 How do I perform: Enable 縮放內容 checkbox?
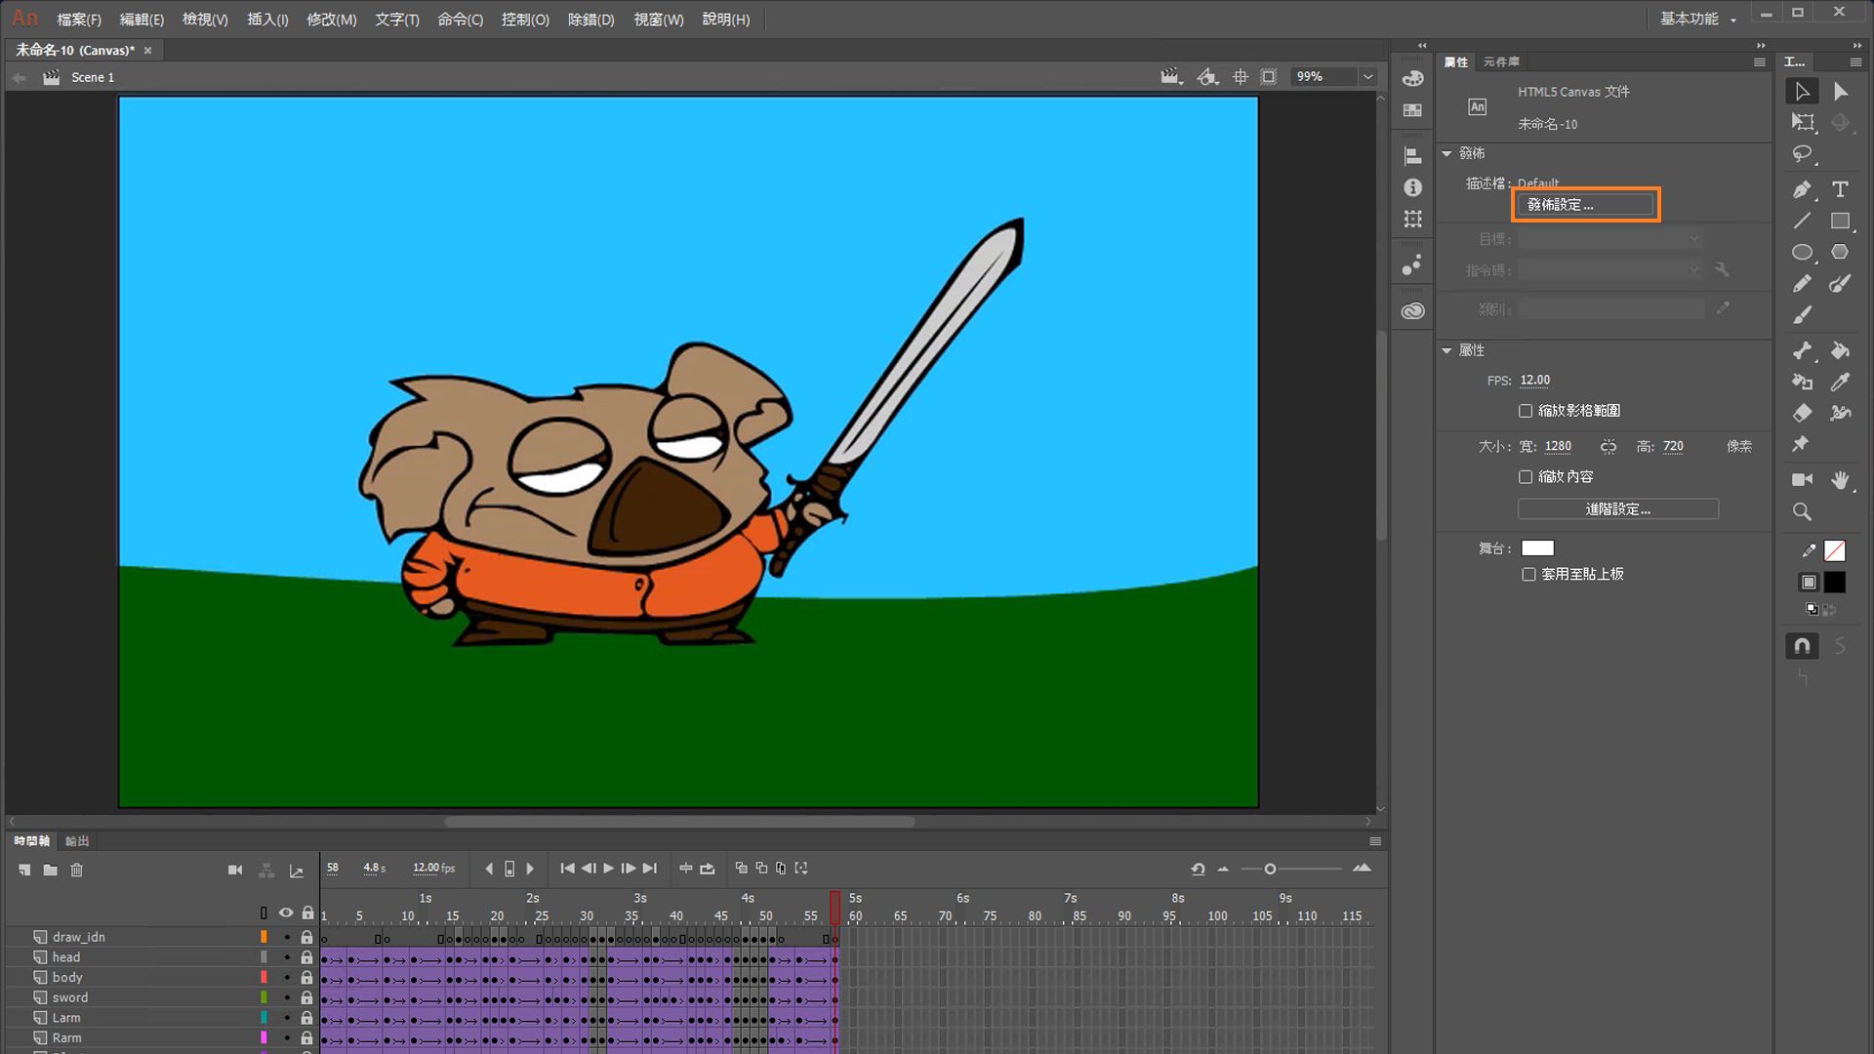tap(1526, 477)
